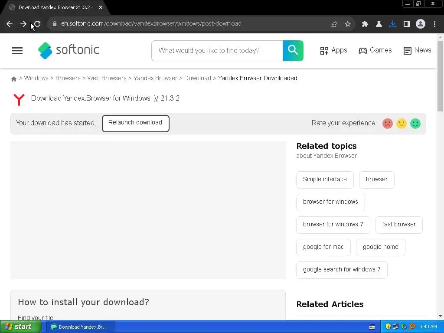Click the green safely-remove tray icon
The image size is (444, 333).
point(404,327)
